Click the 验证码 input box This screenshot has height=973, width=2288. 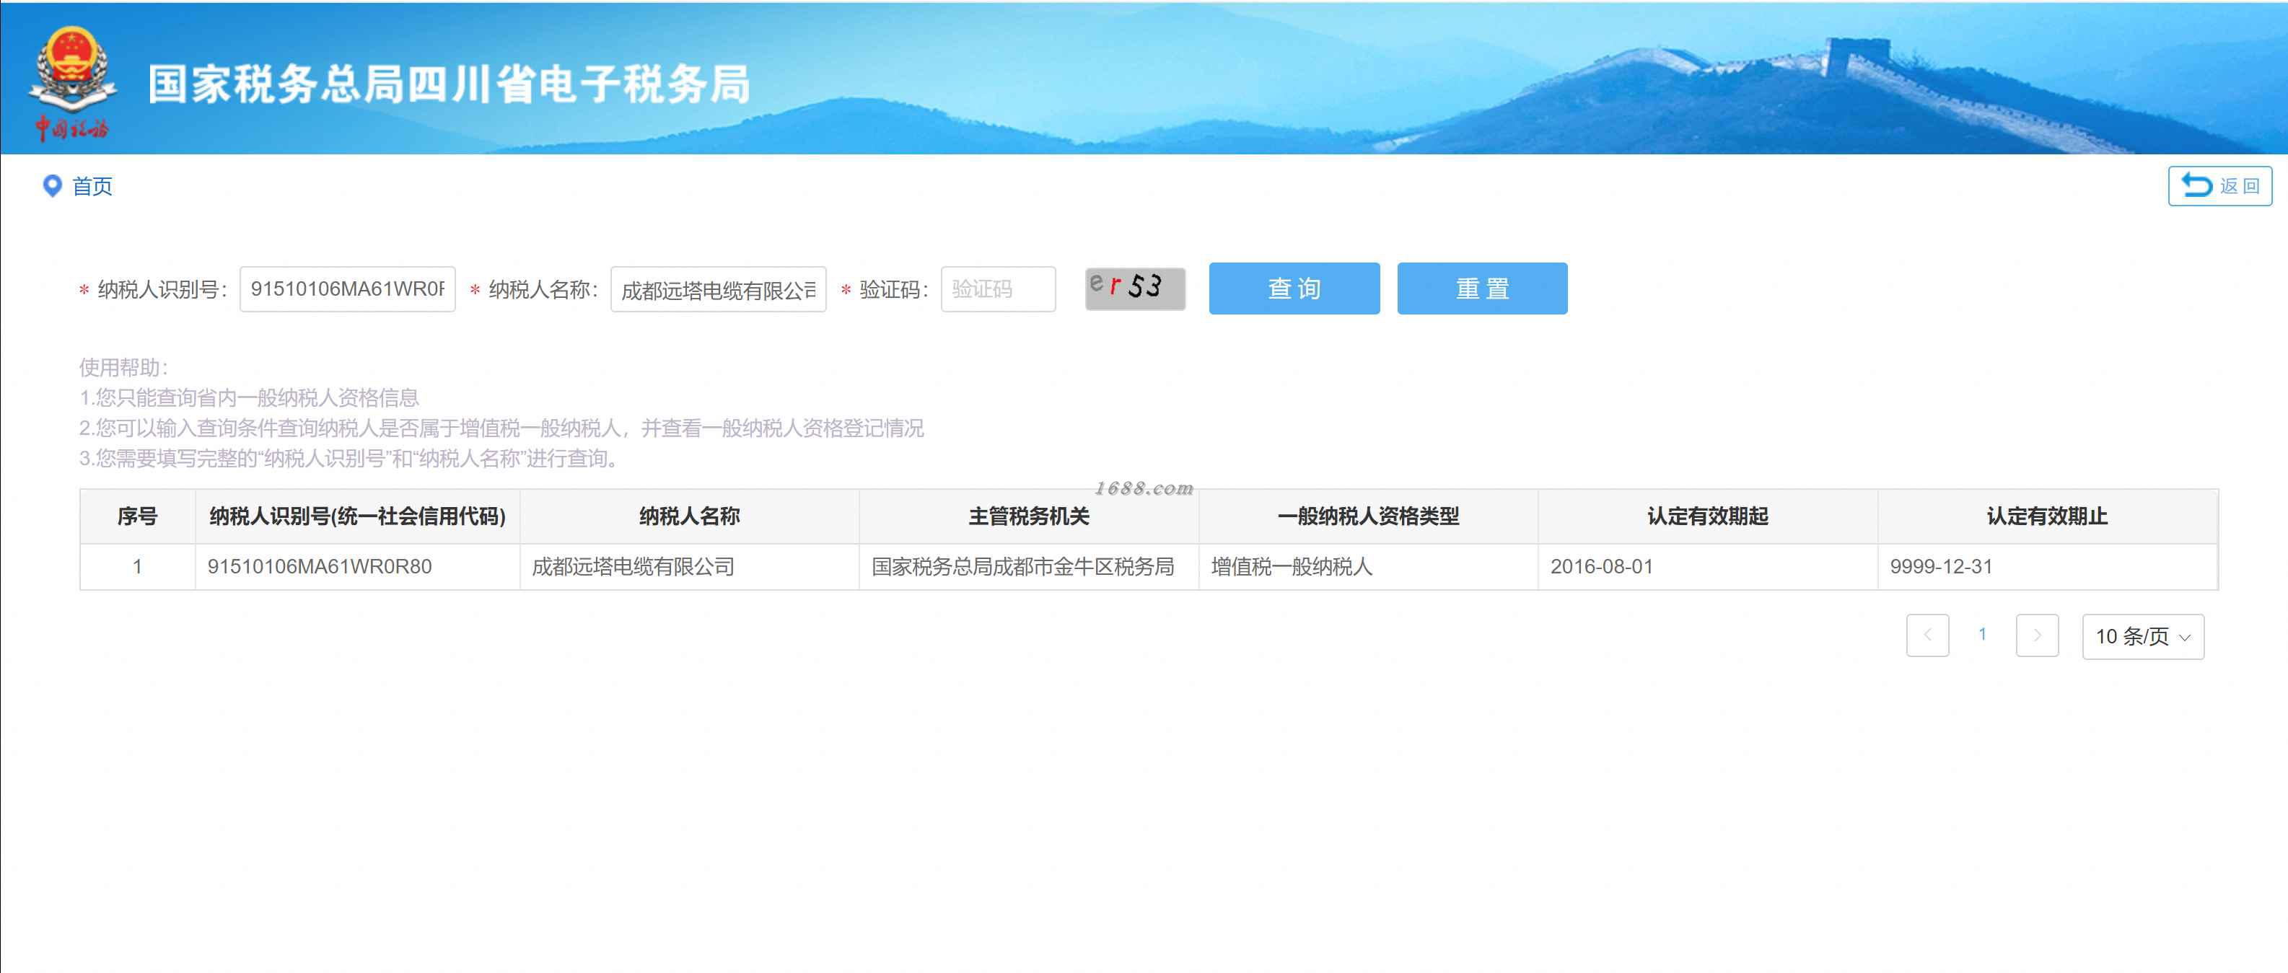[x=999, y=289]
